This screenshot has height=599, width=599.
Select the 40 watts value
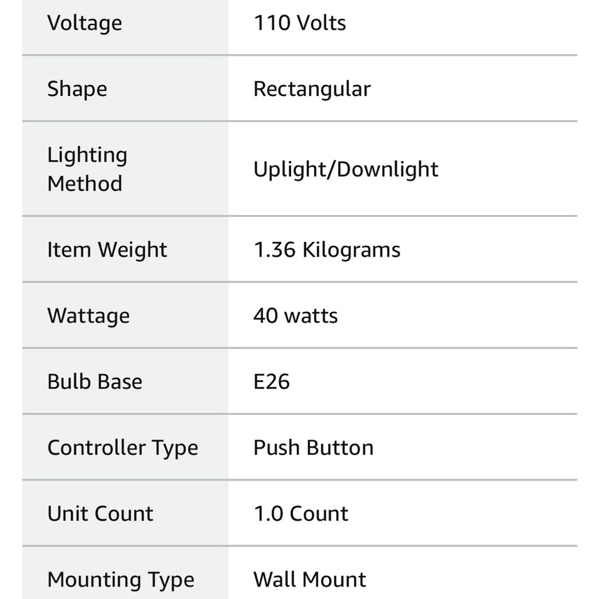pos(296,316)
